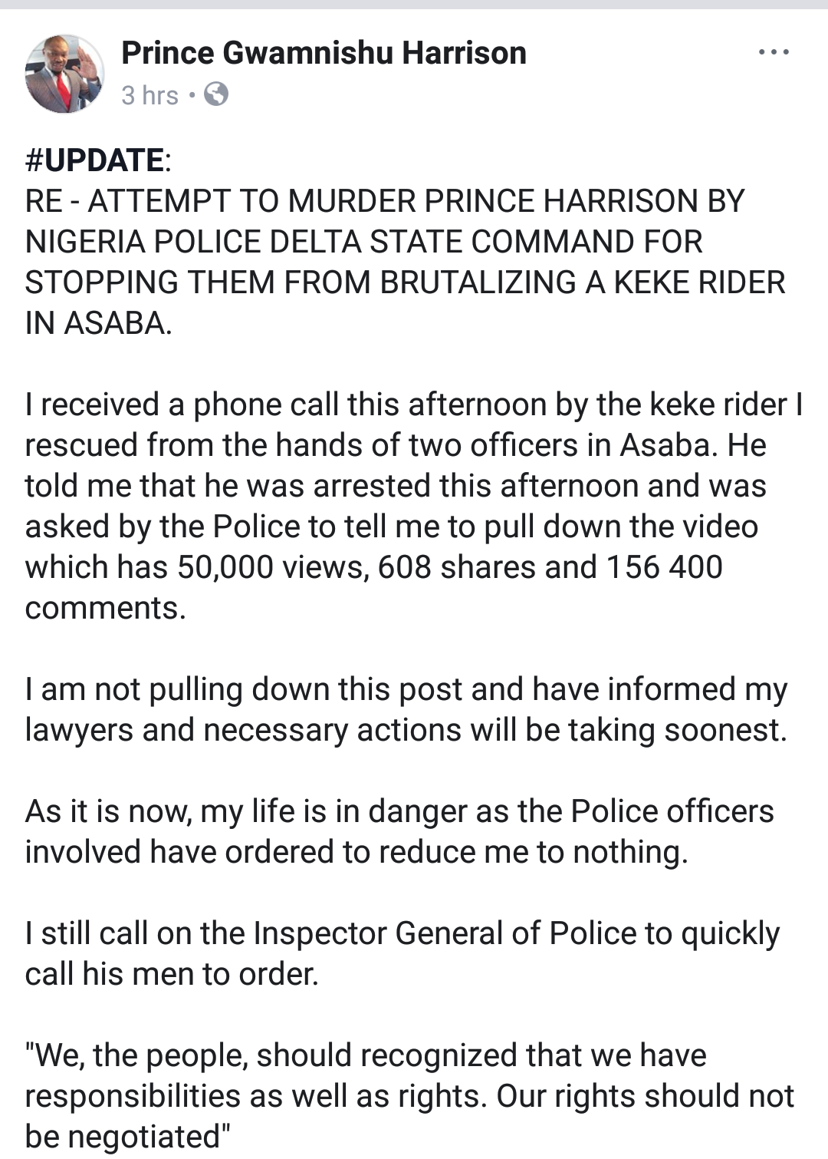Screen dimensions: 828x1159
Task: Click the 3 hrs post timestamp
Action: (149, 95)
